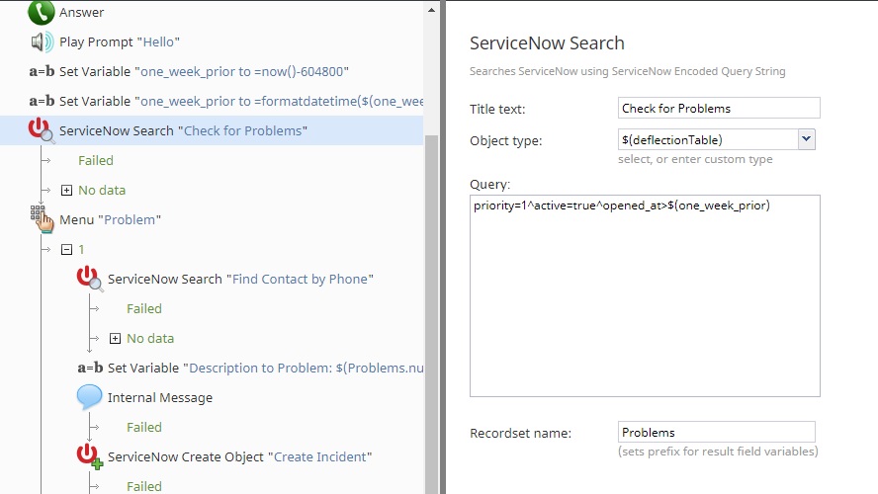878x494 pixels.
Task: Select Failed exit under Check for Problems
Action: coord(96,161)
